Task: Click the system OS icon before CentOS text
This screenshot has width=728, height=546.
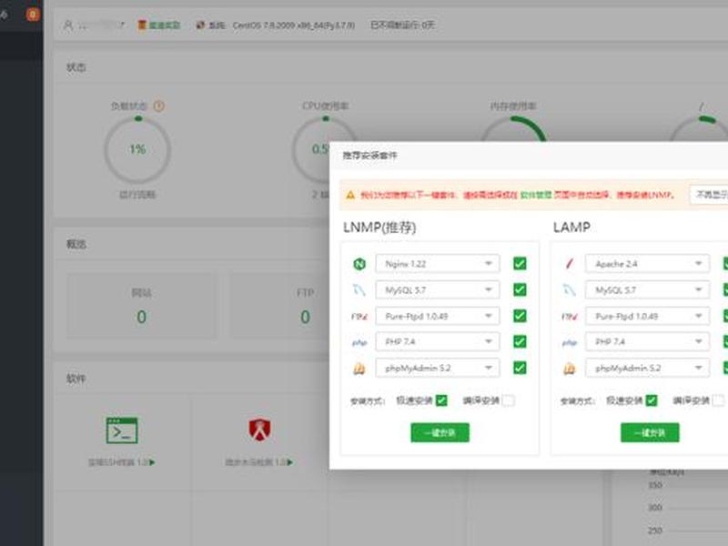Action: pyautogui.click(x=200, y=25)
